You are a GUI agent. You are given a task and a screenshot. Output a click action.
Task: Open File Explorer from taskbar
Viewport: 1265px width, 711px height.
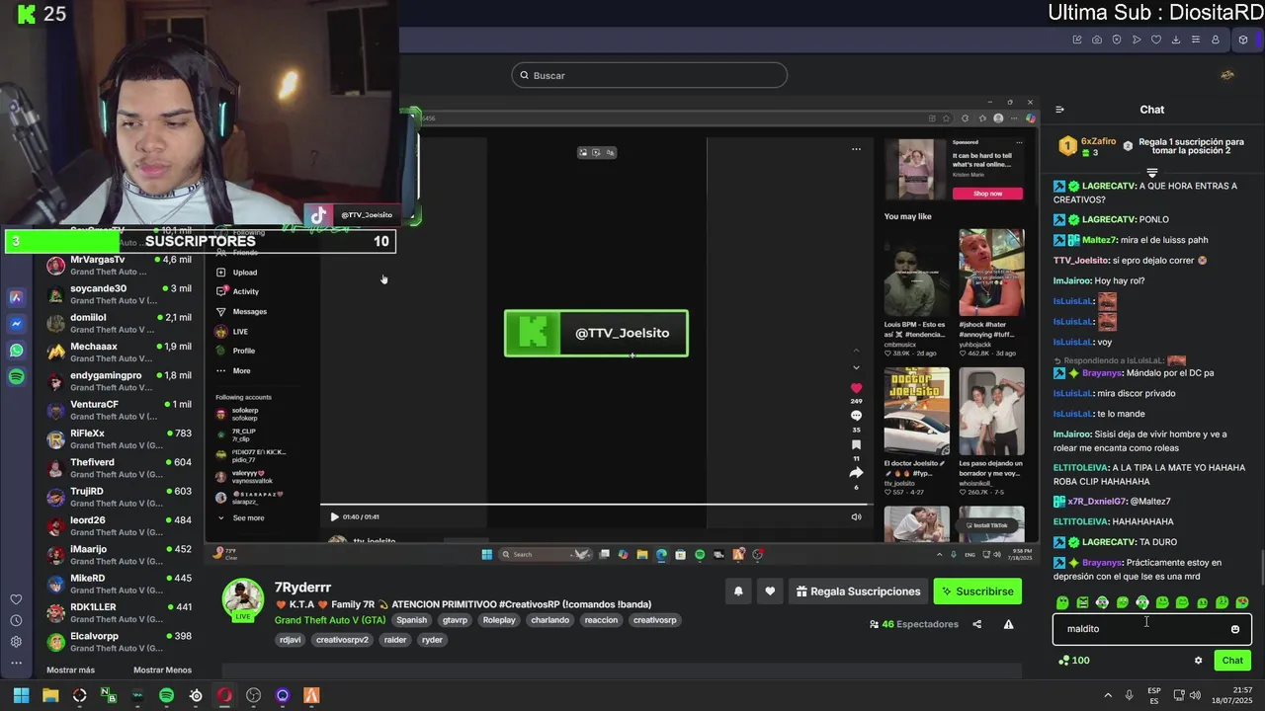[x=50, y=695]
